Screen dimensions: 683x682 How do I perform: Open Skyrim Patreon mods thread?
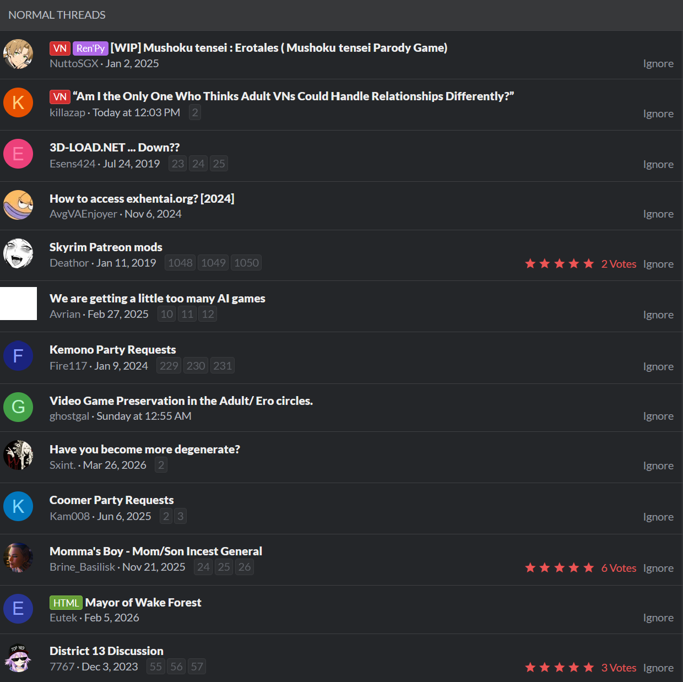tap(106, 247)
